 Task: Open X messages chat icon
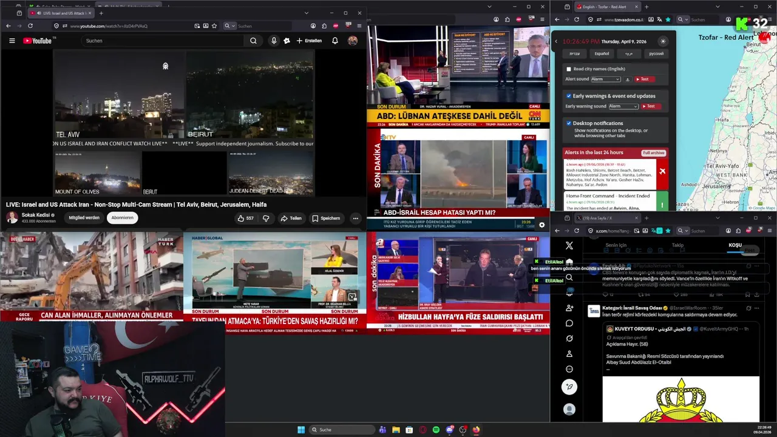click(569, 323)
